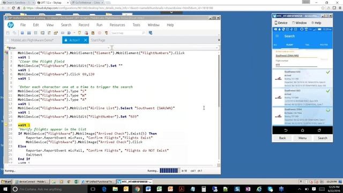
Task: Click the Windows Start icon
Action: coord(5,189)
